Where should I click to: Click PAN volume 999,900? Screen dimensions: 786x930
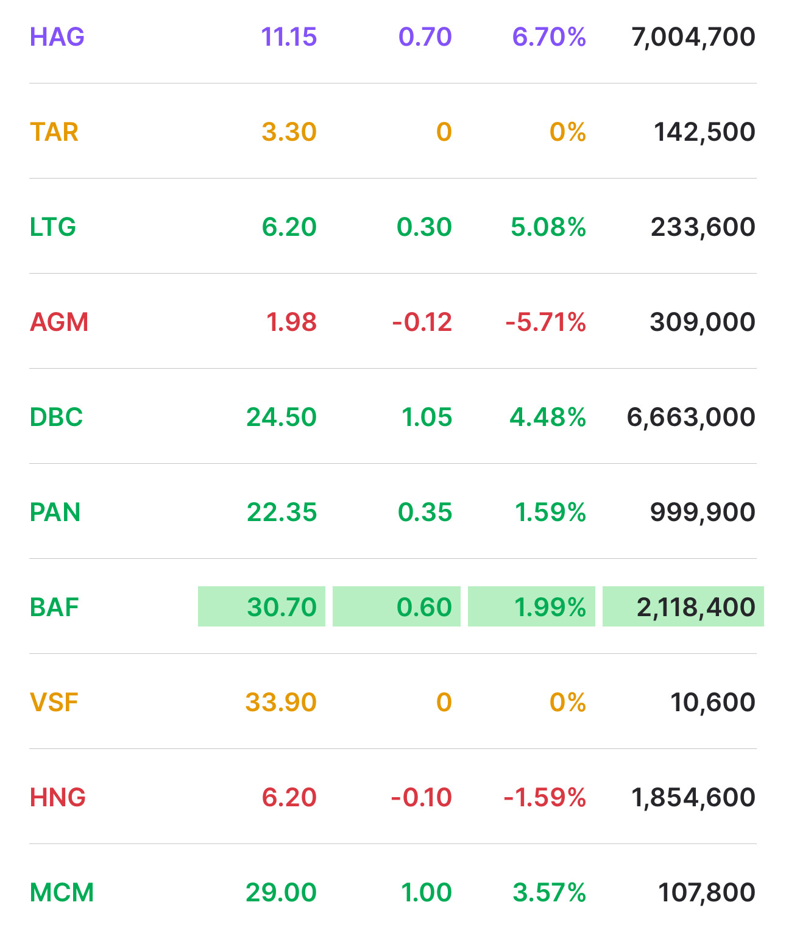tap(703, 513)
